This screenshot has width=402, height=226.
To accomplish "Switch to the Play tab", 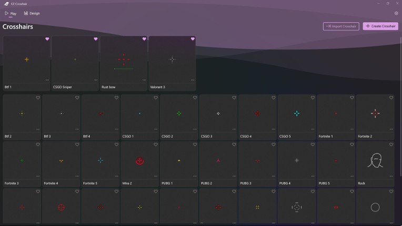I will tap(11, 13).
